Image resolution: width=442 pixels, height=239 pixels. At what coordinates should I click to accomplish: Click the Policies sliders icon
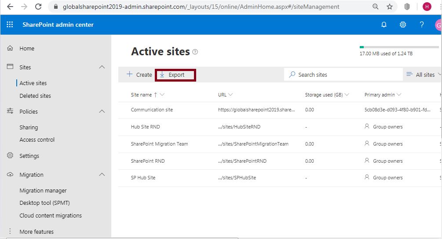pyautogui.click(x=10, y=111)
